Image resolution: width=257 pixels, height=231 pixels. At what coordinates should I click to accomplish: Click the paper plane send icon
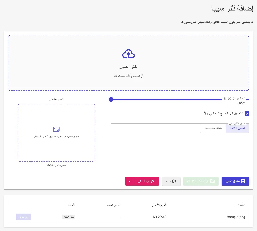(x=153, y=181)
